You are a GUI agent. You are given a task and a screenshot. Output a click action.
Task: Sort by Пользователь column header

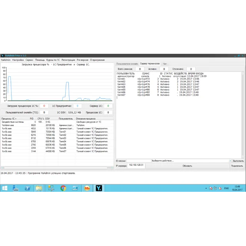tap(67, 119)
